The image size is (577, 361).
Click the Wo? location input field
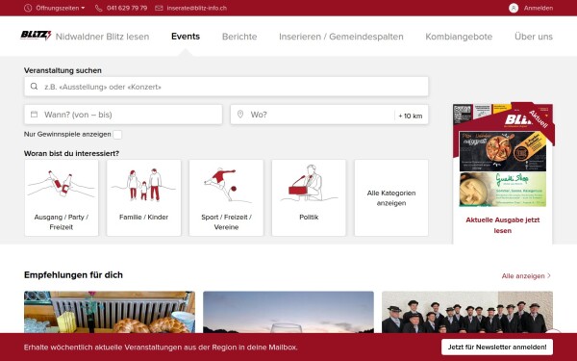(313, 115)
